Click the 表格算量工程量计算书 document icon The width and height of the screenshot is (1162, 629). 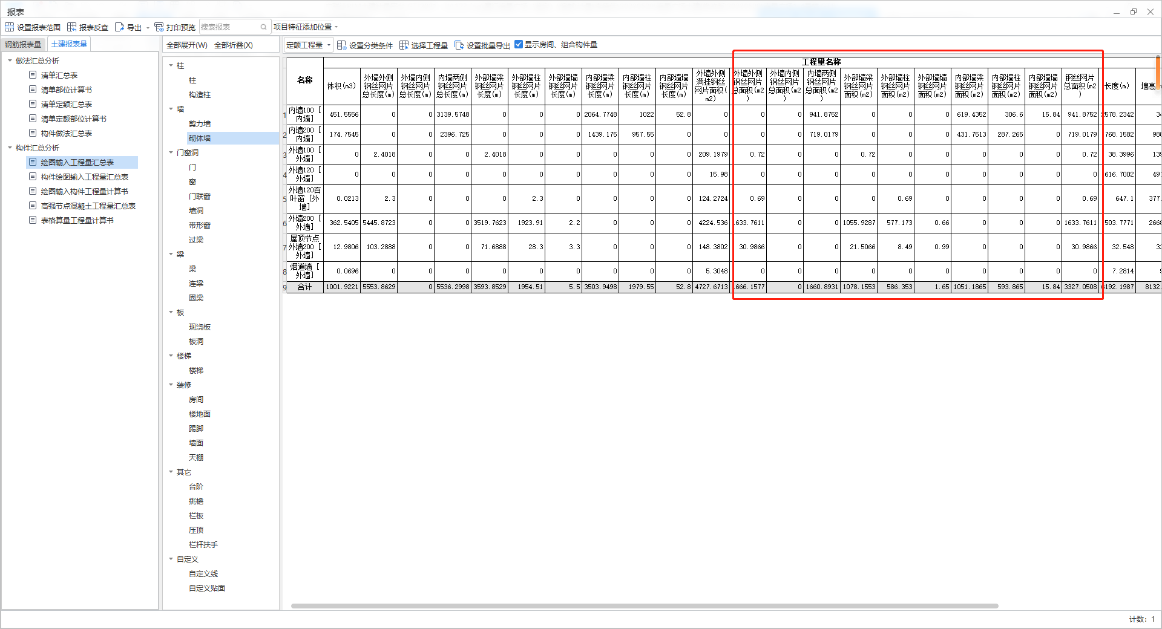(33, 220)
